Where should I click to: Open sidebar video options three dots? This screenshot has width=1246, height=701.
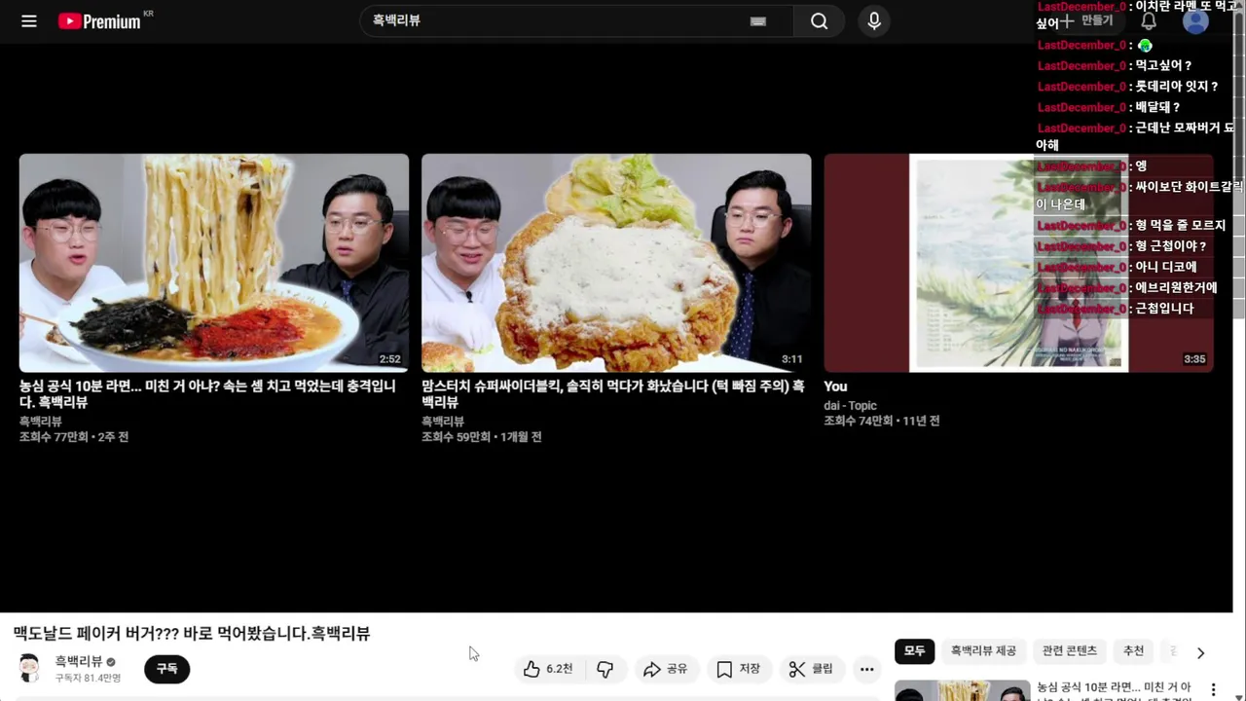pyautogui.click(x=1213, y=689)
